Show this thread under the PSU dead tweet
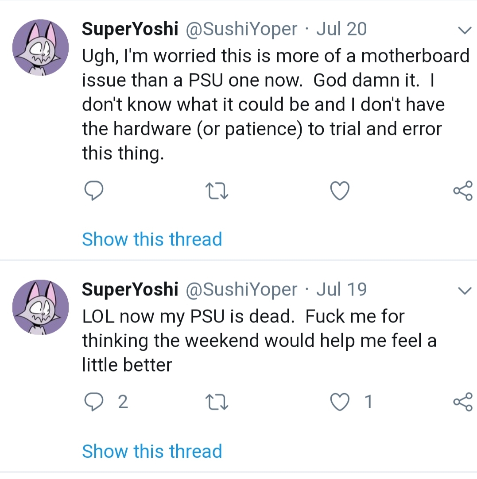The image size is (477, 479). (x=152, y=451)
